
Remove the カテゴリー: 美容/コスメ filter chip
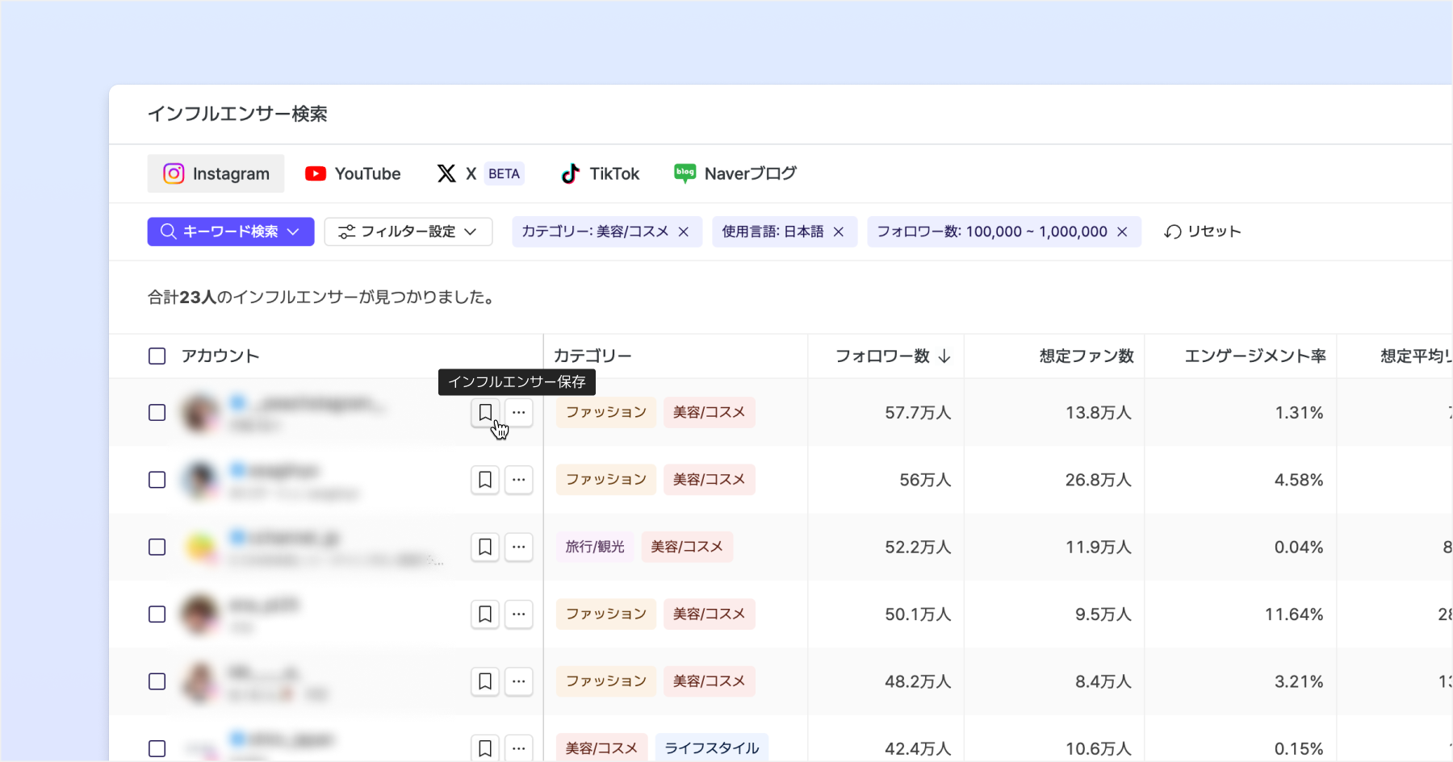pyautogui.click(x=684, y=232)
